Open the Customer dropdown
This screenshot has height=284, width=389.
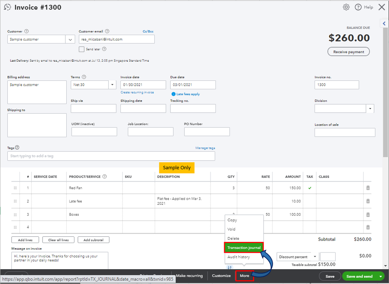[x=70, y=39]
